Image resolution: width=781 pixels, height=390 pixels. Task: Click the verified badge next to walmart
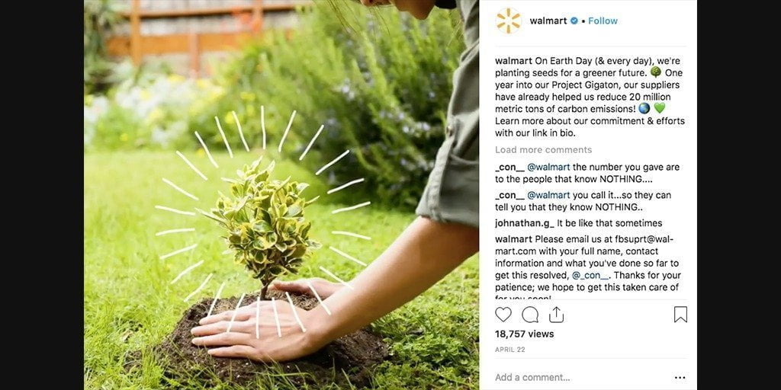[574, 21]
